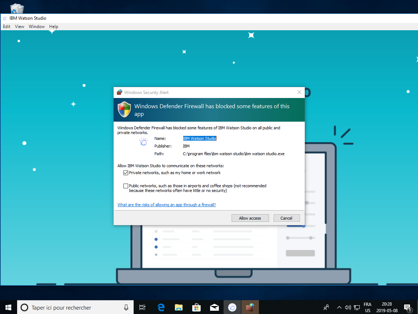Open the Mail app from the taskbar

214,307
